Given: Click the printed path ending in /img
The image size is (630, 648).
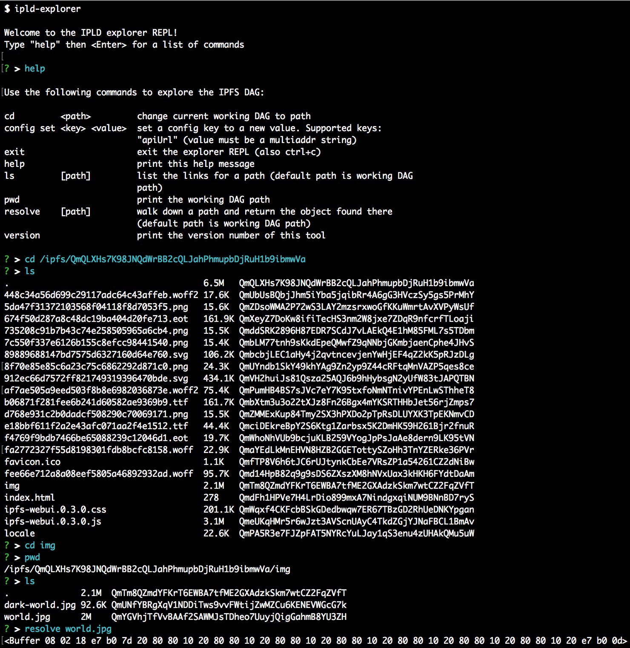Looking at the screenshot, I should coord(147,569).
